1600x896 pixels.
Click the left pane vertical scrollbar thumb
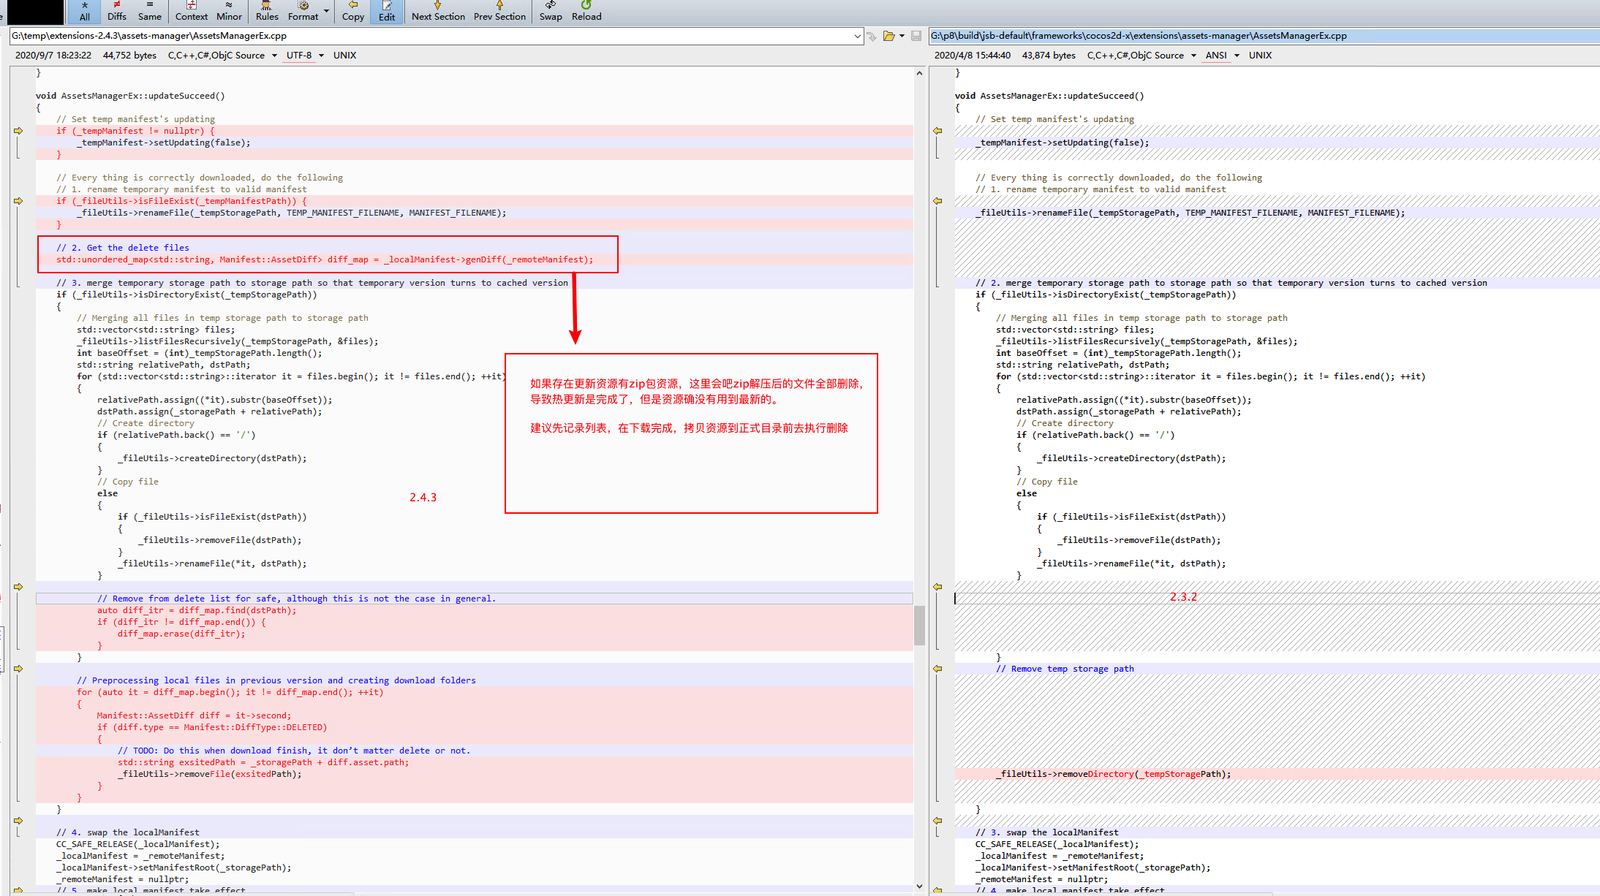click(919, 625)
